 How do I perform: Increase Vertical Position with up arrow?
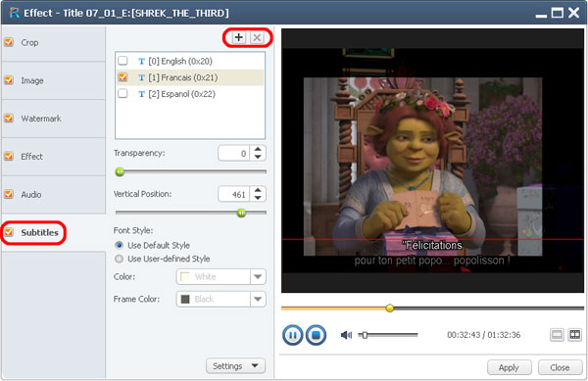pos(258,190)
